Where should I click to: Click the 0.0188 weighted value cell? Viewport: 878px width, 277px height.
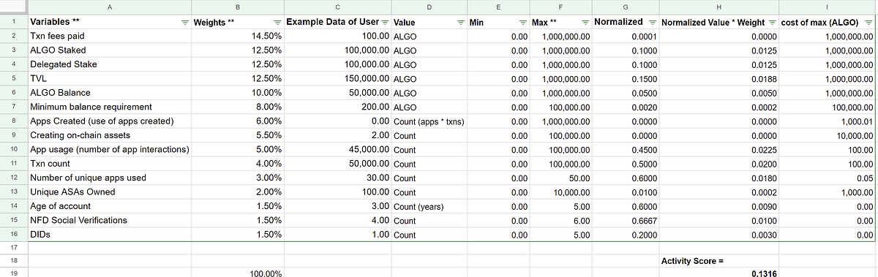click(718, 79)
